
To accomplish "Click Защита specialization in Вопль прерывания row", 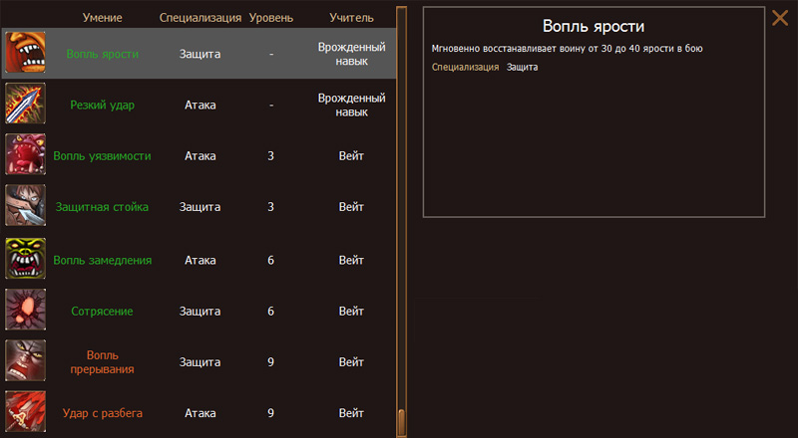I will click(200, 362).
